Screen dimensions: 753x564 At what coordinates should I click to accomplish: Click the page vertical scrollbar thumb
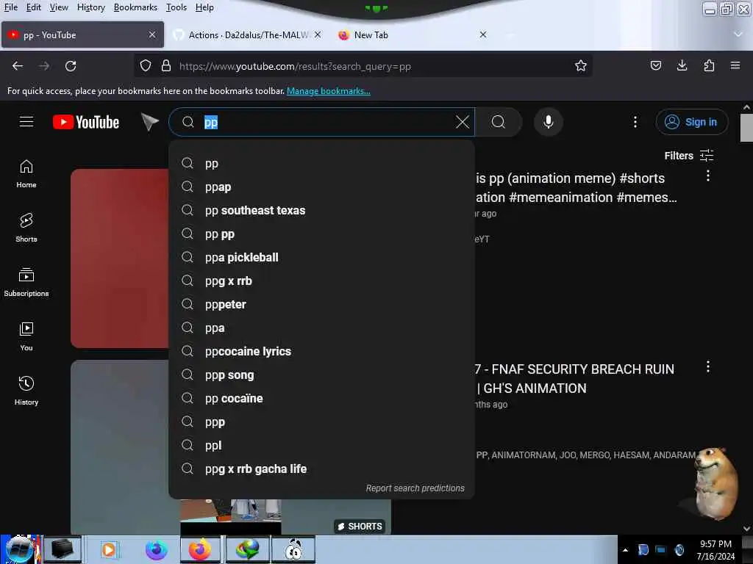coord(746,128)
